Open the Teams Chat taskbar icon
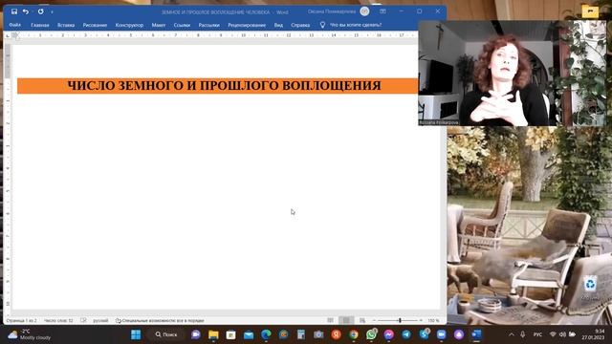The width and height of the screenshot is (612, 344). click(x=196, y=334)
